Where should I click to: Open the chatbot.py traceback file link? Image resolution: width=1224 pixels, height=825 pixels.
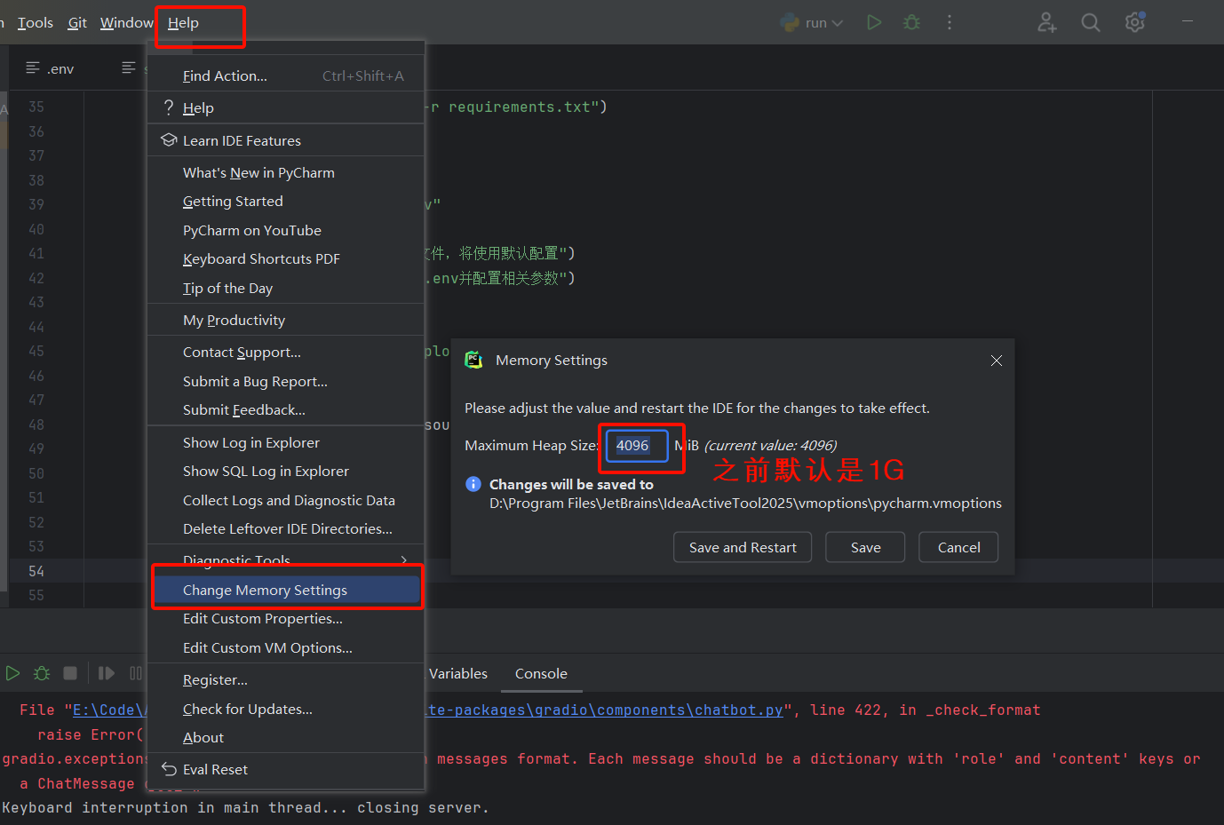tap(605, 710)
